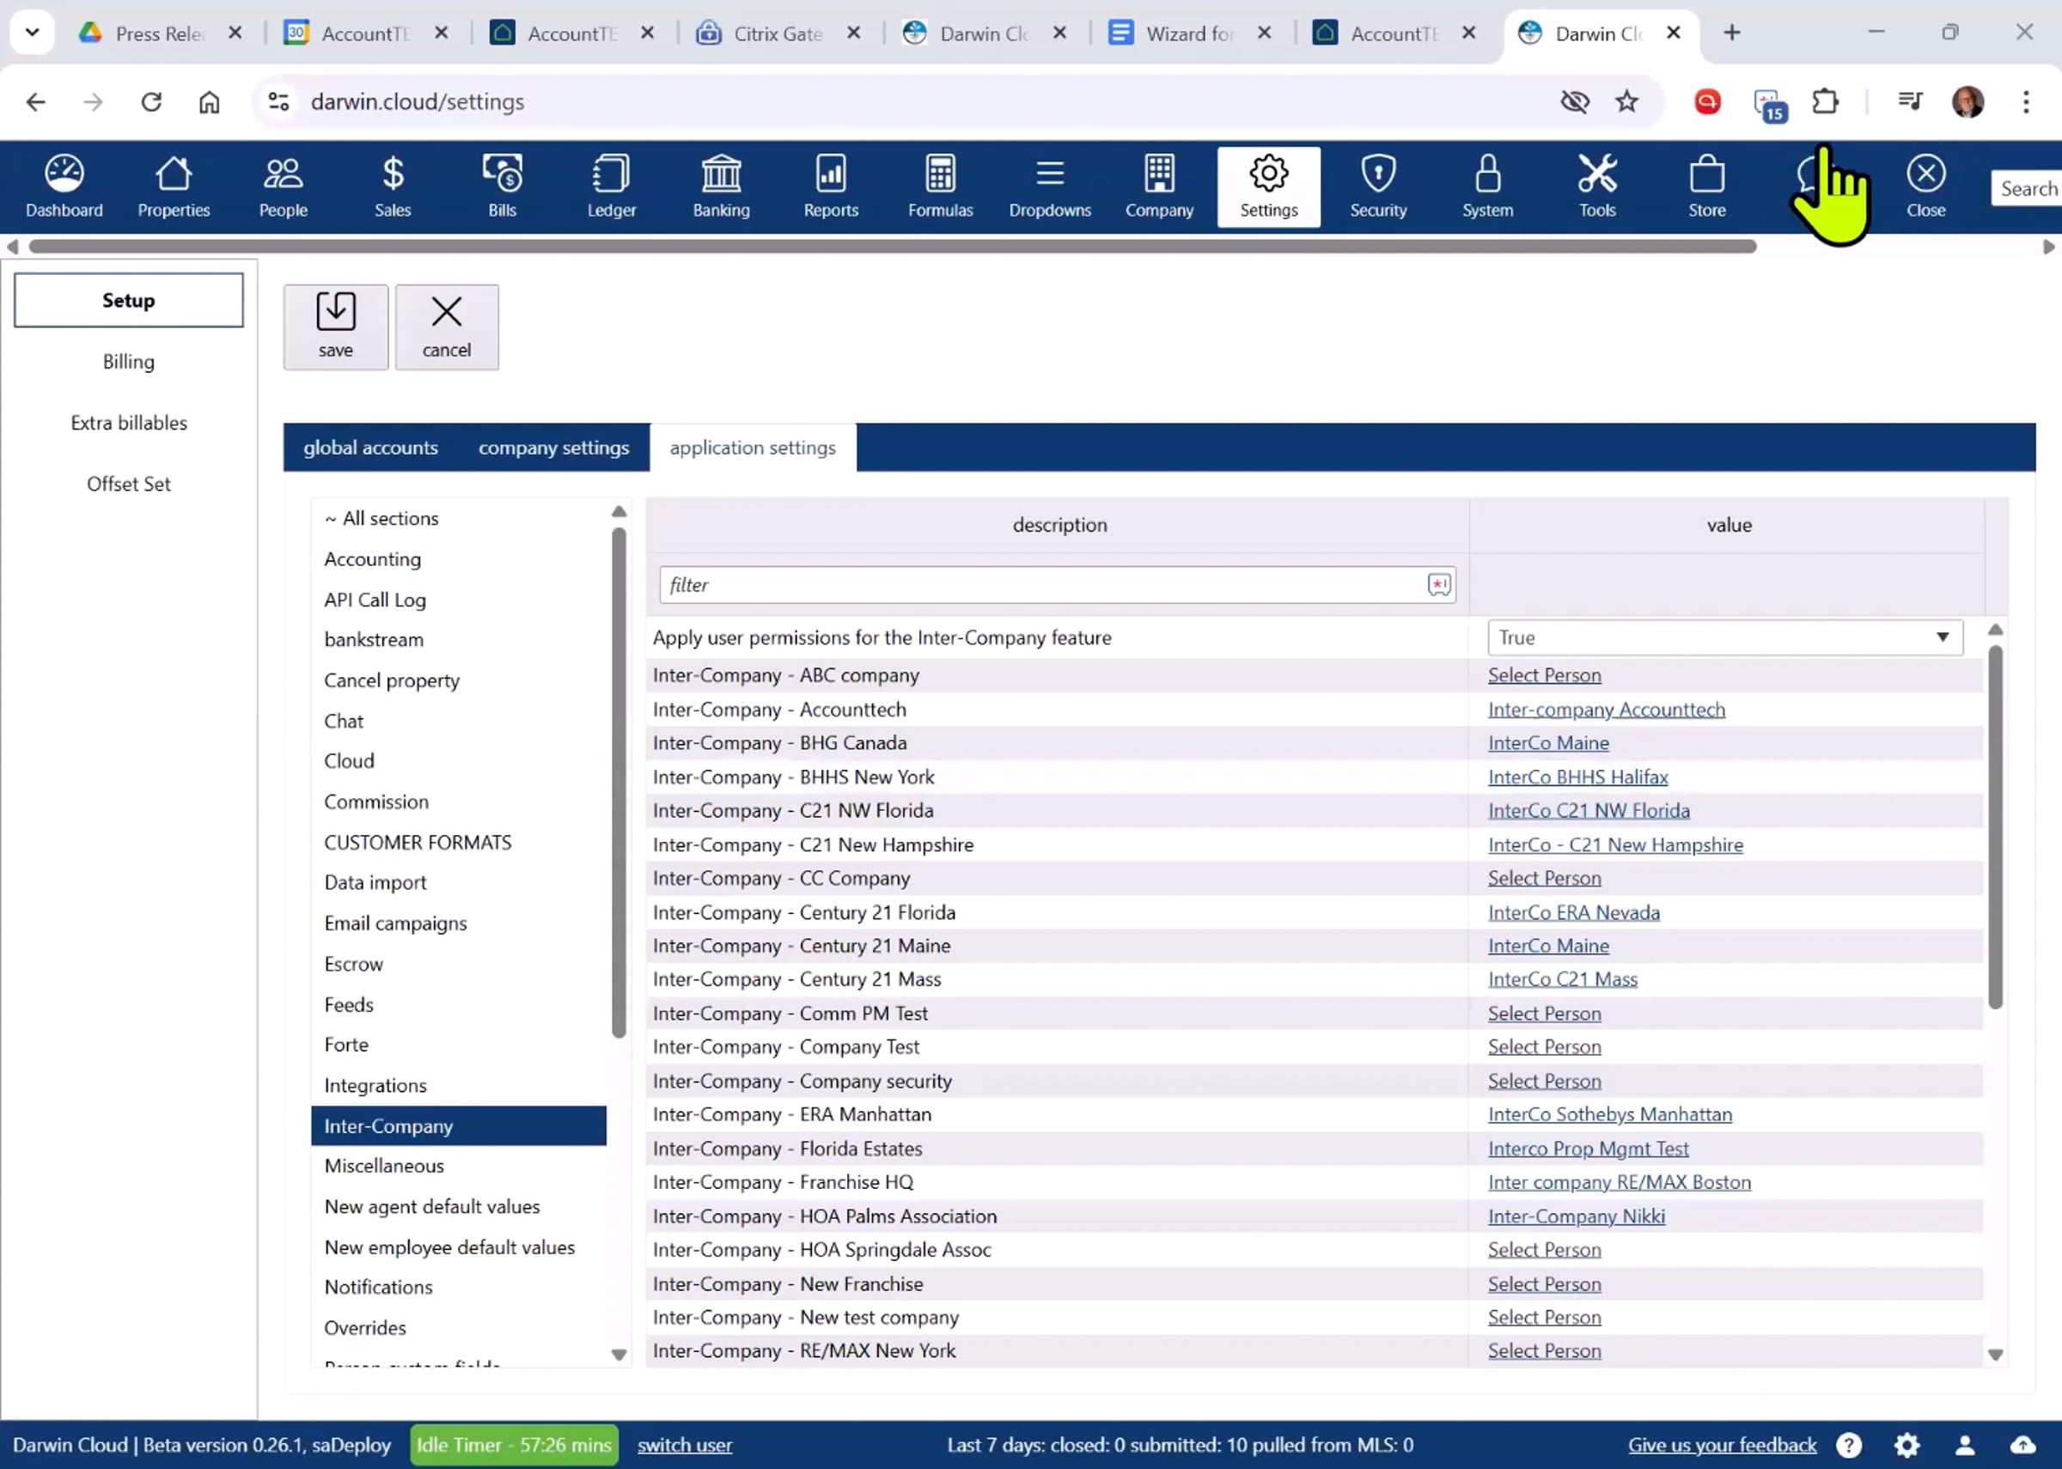Open help question mark in status bar
Screen dimensions: 2062x1469
coord(1849,1445)
